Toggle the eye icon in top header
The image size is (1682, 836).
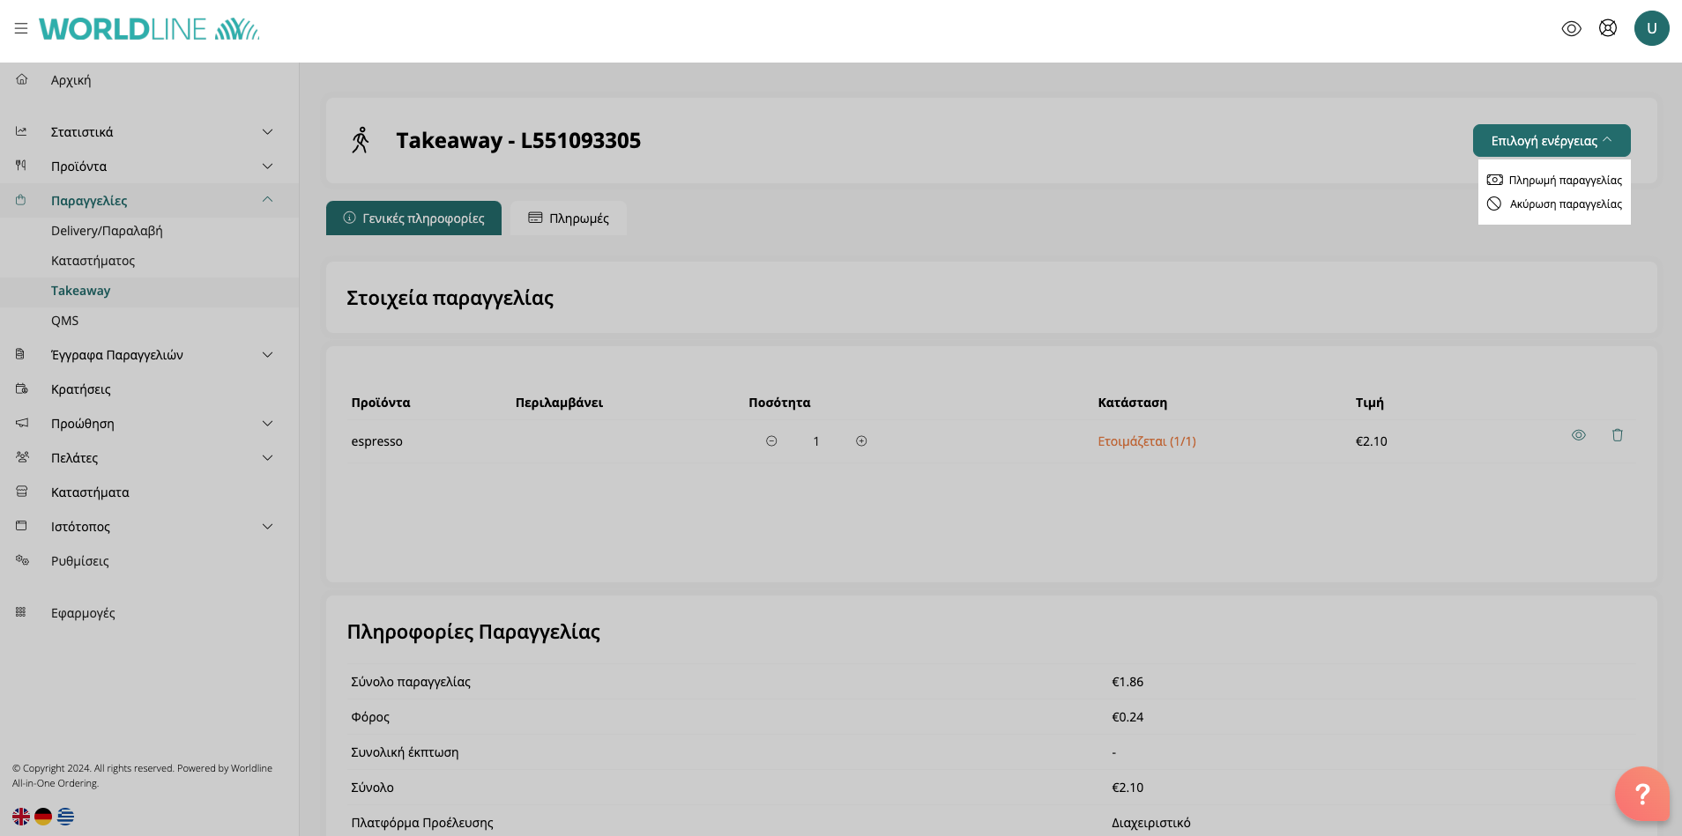point(1571,28)
